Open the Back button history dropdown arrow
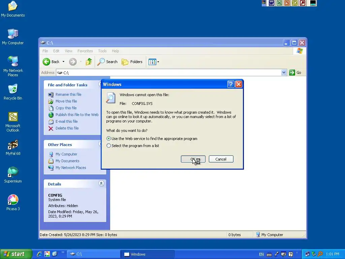The image size is (345, 259). pyautogui.click(x=63, y=62)
